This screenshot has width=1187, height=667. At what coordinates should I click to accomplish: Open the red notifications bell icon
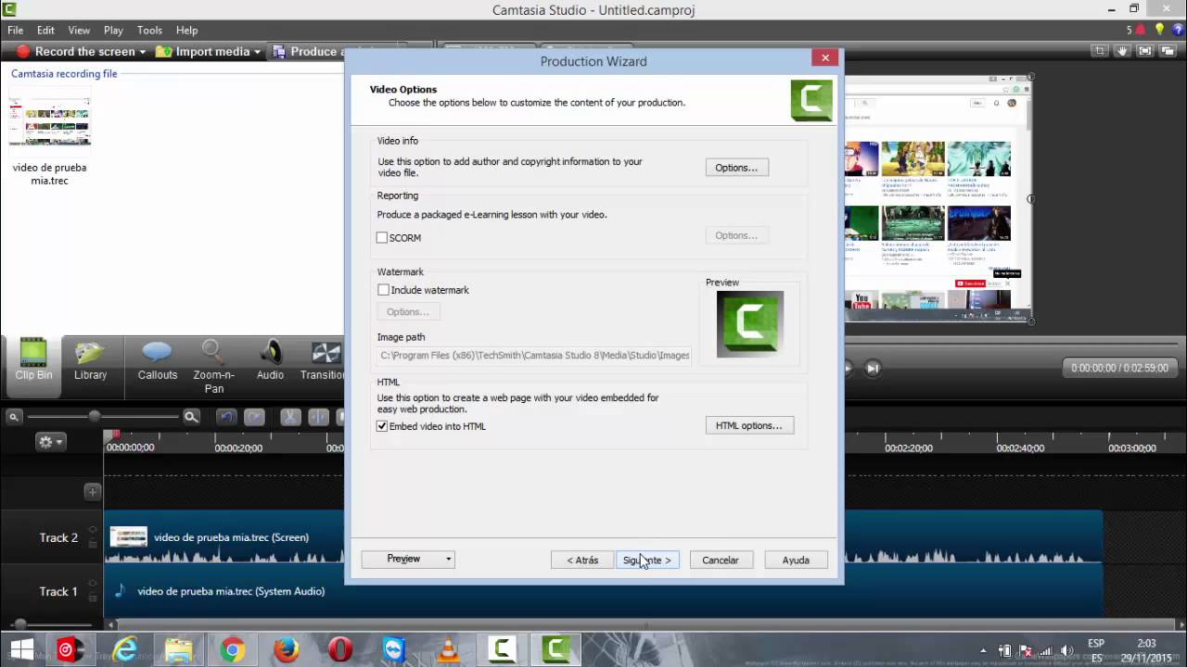tap(1141, 30)
